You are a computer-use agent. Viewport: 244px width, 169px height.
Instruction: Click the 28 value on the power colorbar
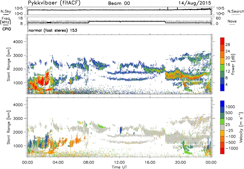[228, 45]
